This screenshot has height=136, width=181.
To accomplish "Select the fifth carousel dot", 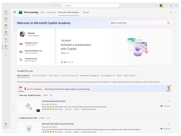I will [72, 62].
